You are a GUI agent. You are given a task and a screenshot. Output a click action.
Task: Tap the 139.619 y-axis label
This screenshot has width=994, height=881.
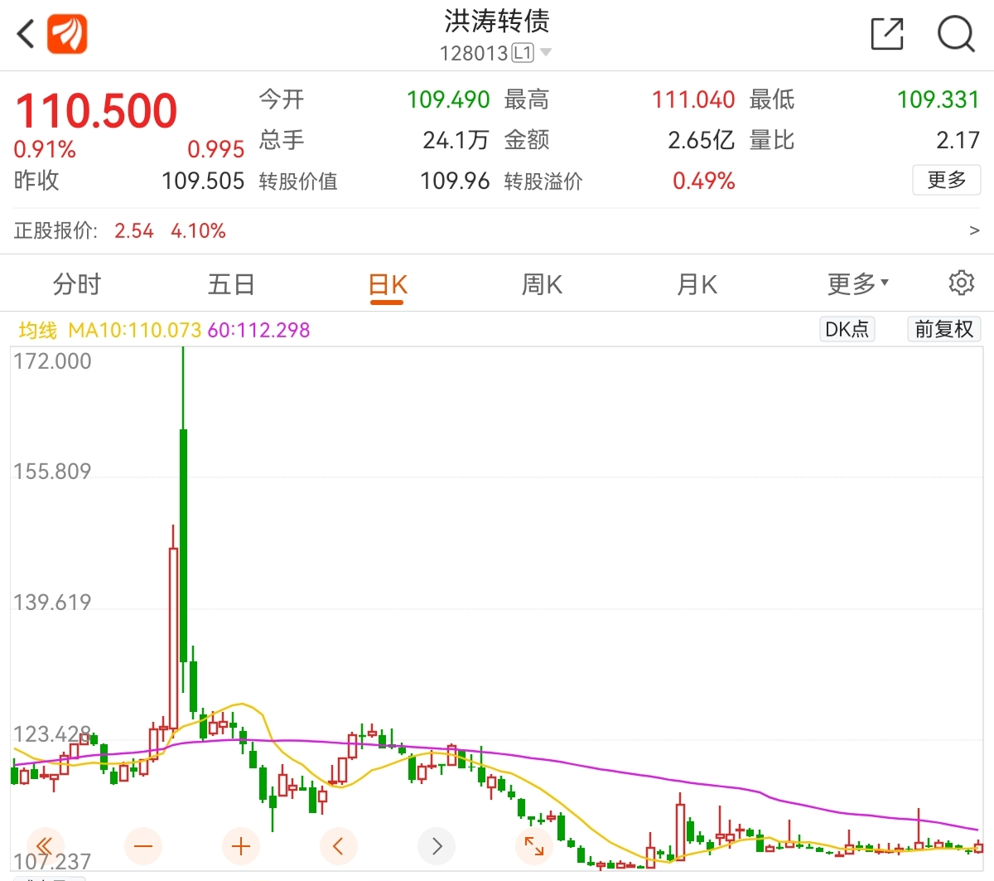pyautogui.click(x=52, y=603)
